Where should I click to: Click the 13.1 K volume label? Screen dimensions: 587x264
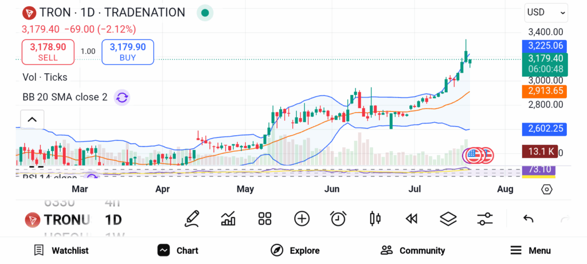(540, 151)
